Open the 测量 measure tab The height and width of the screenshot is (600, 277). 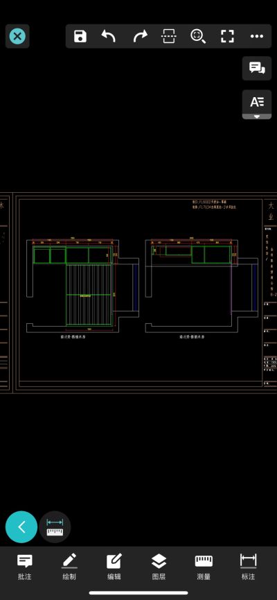click(204, 567)
